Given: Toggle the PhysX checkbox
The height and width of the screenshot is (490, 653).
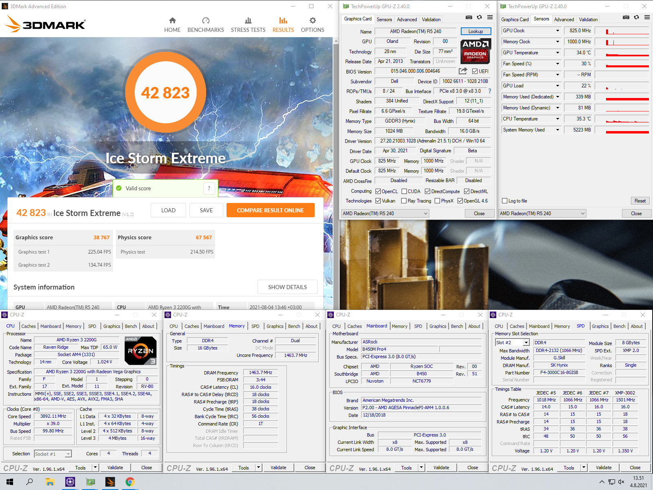Looking at the screenshot, I should tap(437, 201).
